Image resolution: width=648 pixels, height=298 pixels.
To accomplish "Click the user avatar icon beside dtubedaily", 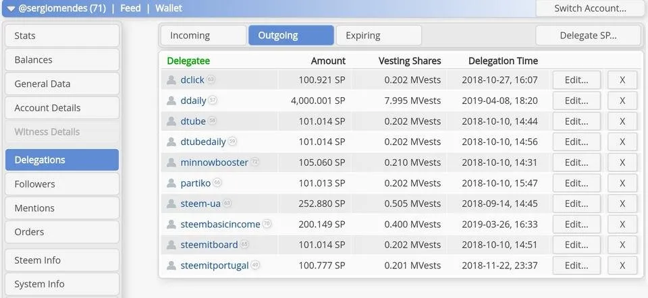I will point(171,142).
